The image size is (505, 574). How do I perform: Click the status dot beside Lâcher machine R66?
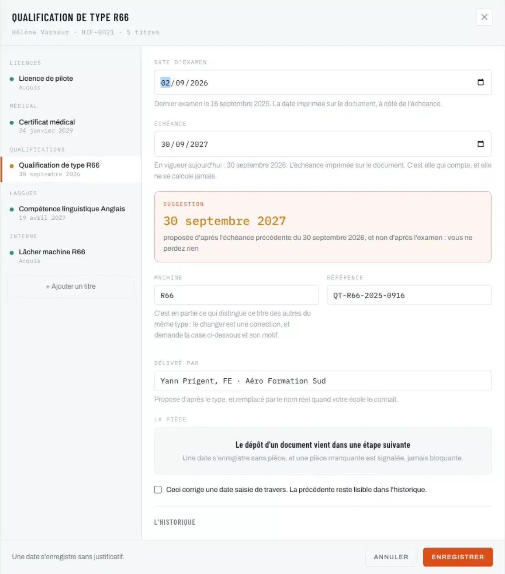pos(12,252)
